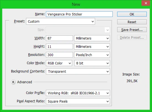Click the Advanced section label
Viewport: 152px width, 112px height.
[25, 82]
